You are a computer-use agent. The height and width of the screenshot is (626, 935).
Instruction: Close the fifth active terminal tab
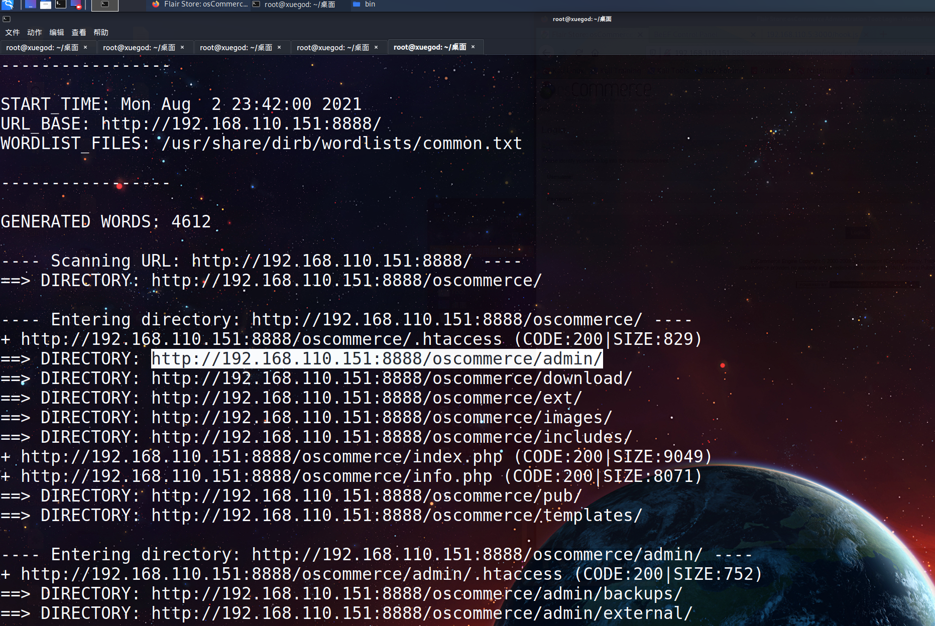click(473, 47)
